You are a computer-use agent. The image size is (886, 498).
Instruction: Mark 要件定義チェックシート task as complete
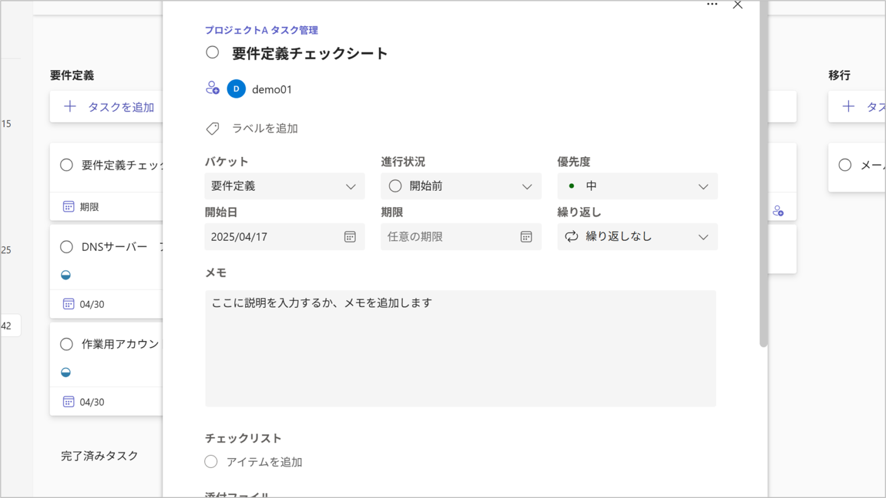click(x=212, y=52)
